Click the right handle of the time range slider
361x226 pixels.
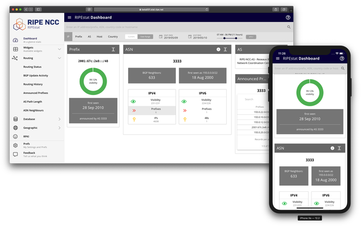(236, 38)
